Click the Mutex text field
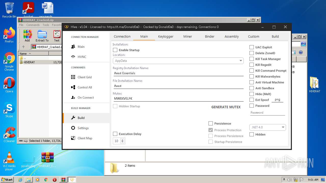 178,99
